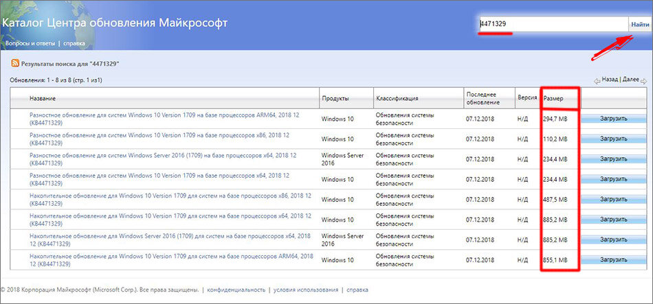Select the 294,7 MB size cell
Viewport: 653px width, 304px height.
click(x=555, y=119)
